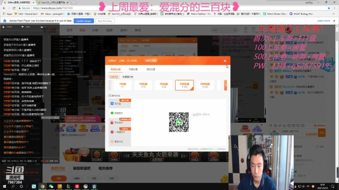The image size is (339, 190).
Task: Choose the JD Pay payment method
Action: click(x=120, y=122)
